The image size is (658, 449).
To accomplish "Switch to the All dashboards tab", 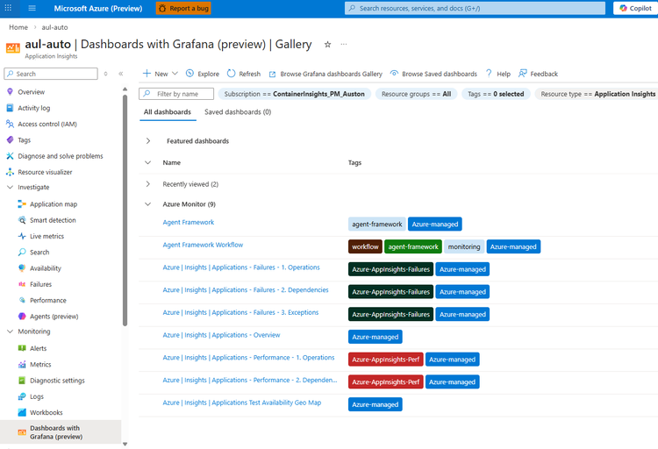I will (x=168, y=112).
